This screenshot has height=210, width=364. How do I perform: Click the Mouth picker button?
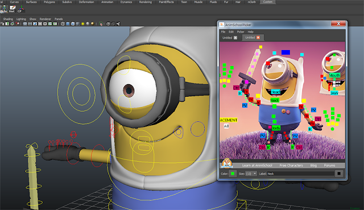pyautogui.click(x=334, y=75)
